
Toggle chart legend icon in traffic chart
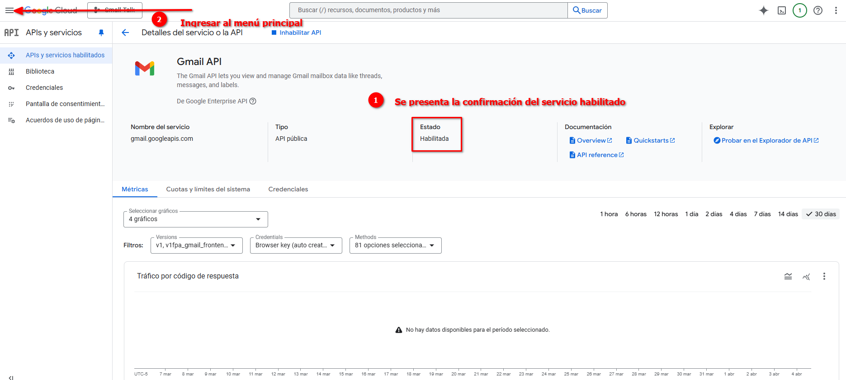pyautogui.click(x=788, y=276)
